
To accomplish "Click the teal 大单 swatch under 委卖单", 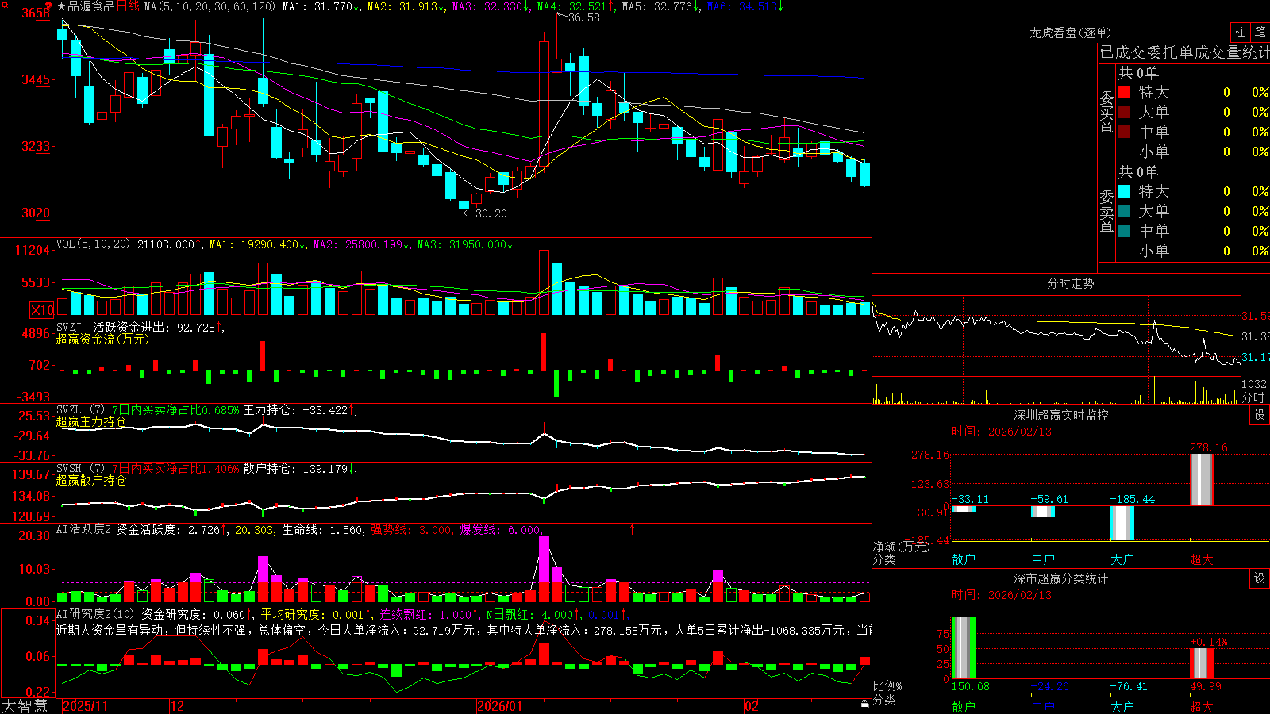I will (1124, 211).
